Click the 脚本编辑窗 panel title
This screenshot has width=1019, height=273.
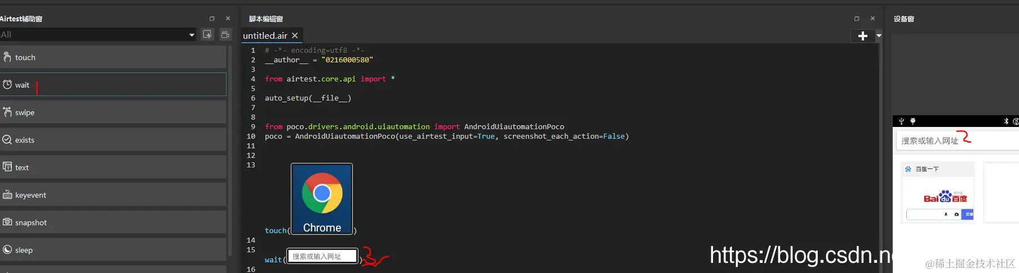(x=265, y=19)
